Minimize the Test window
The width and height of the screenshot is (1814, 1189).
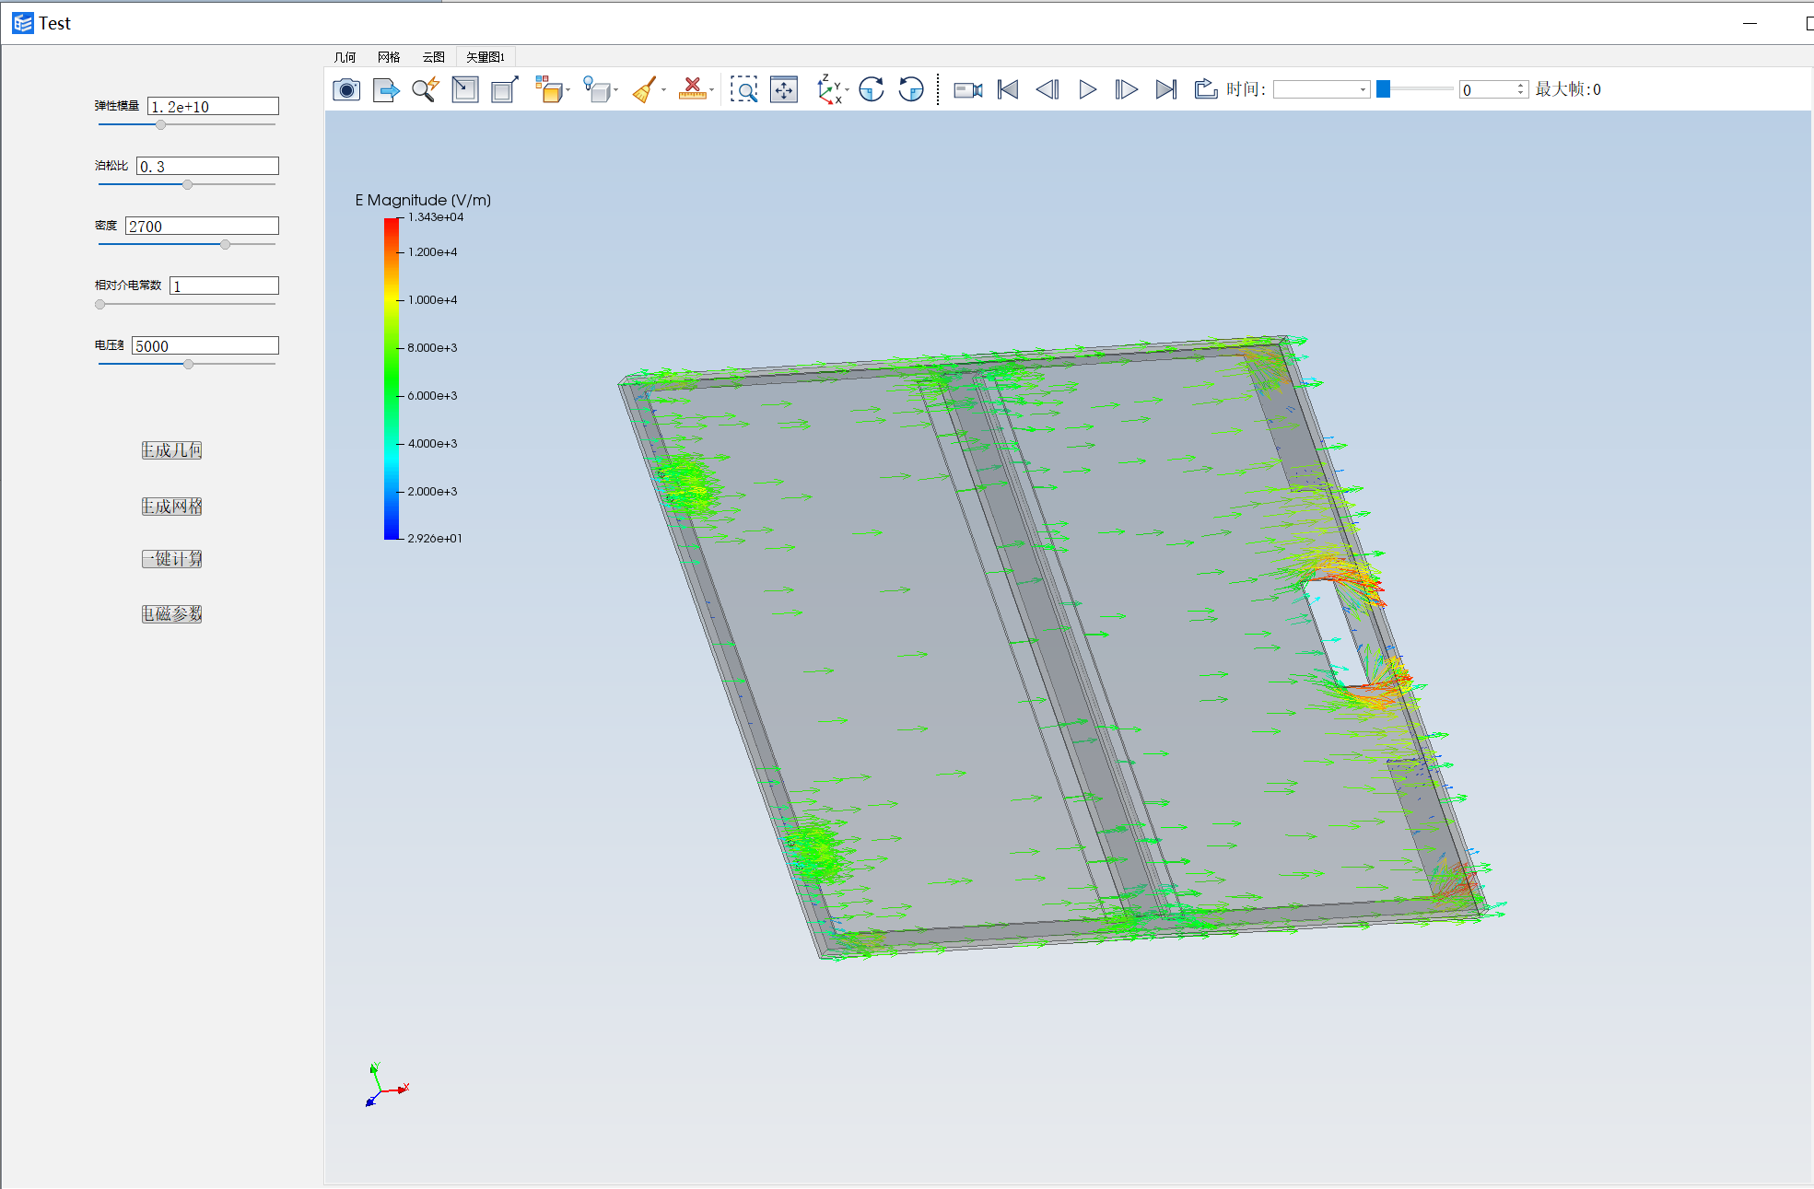(x=1750, y=23)
